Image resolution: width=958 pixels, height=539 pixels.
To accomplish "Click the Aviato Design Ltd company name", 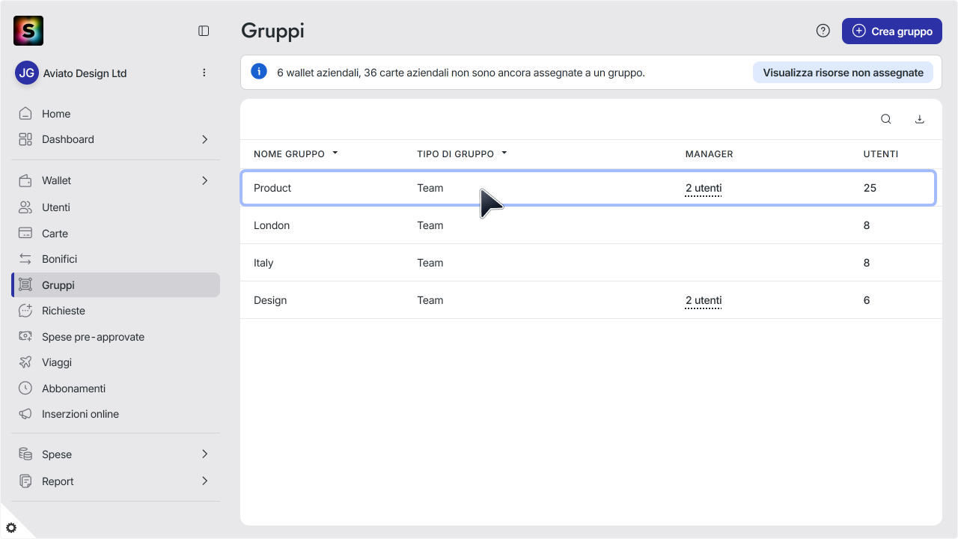I will tap(85, 73).
